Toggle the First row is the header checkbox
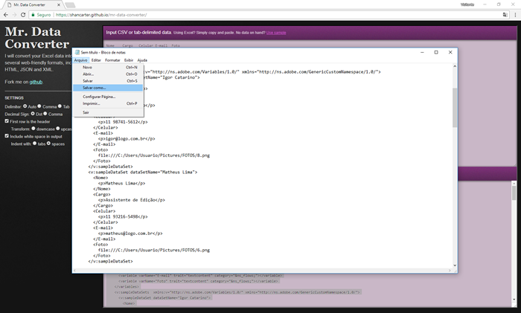This screenshot has height=313, width=521. [x=7, y=121]
